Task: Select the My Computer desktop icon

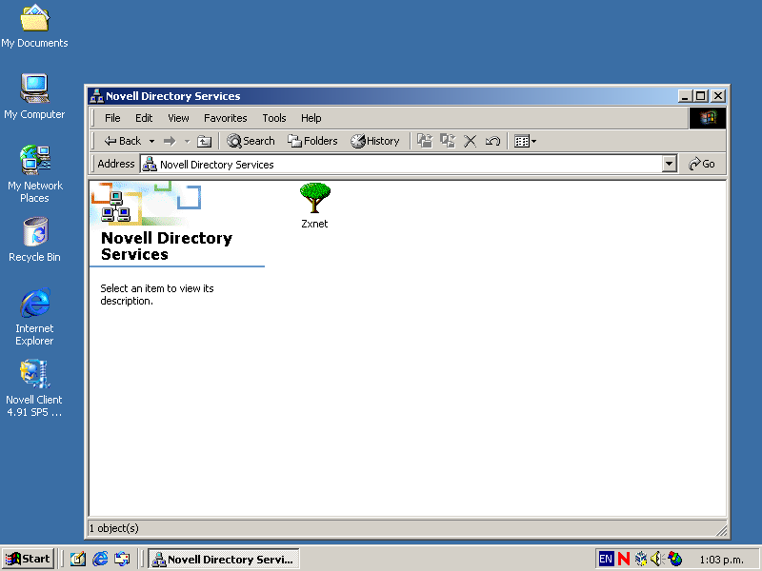Action: coord(34,97)
